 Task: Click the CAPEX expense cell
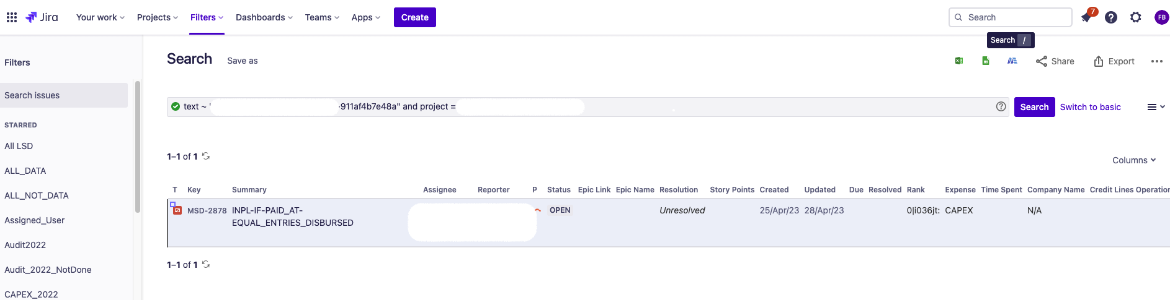959,210
